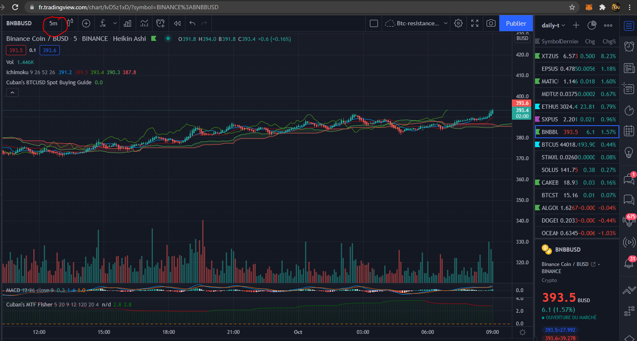
Task: Create an alert with the alarm clock plus icon
Action: tap(161, 23)
